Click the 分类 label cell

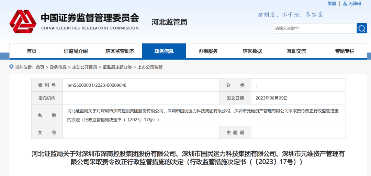[235, 85]
